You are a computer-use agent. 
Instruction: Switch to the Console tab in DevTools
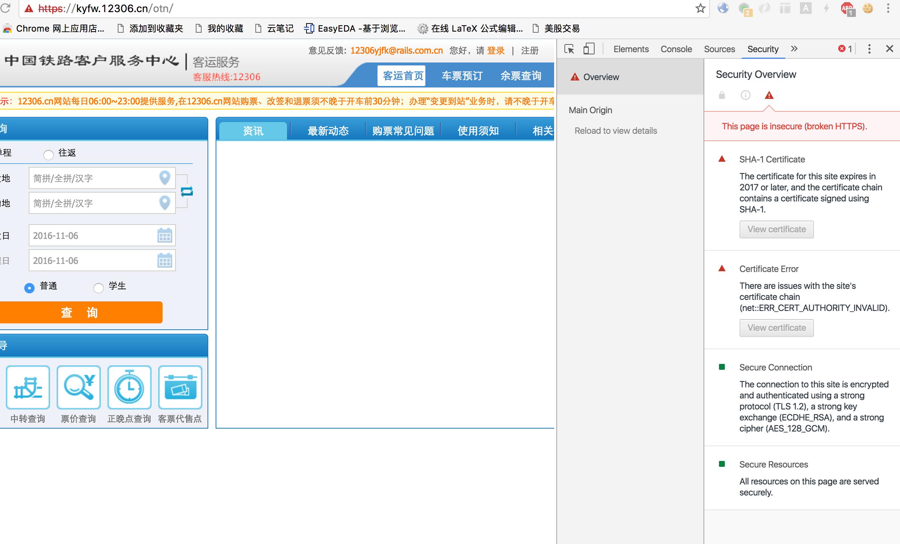click(x=676, y=49)
